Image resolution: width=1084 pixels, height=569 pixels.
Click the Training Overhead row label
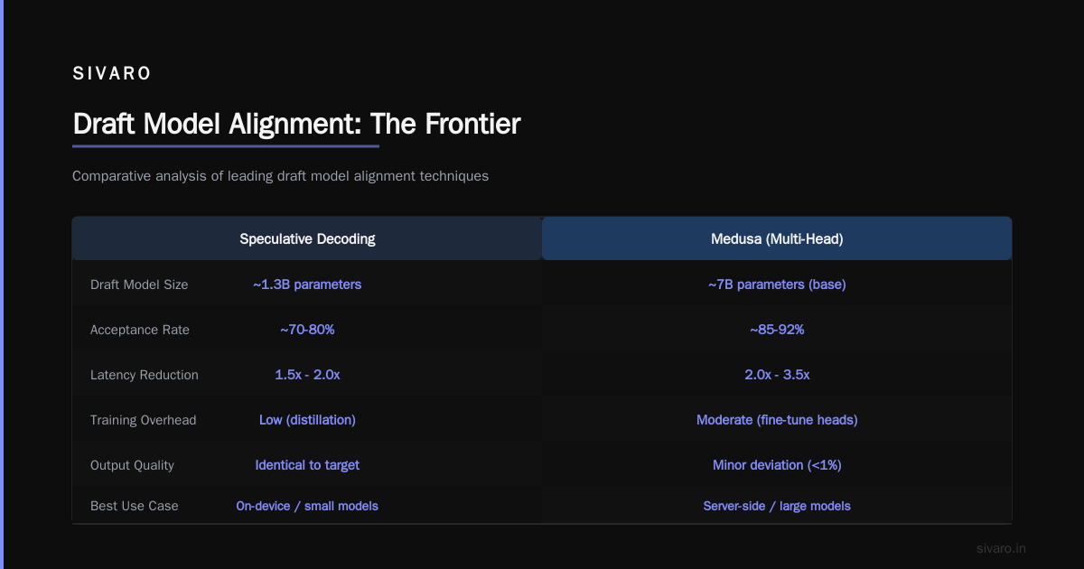coord(143,420)
